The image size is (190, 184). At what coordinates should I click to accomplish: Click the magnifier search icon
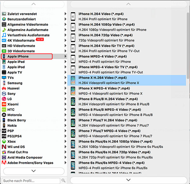(63, 181)
